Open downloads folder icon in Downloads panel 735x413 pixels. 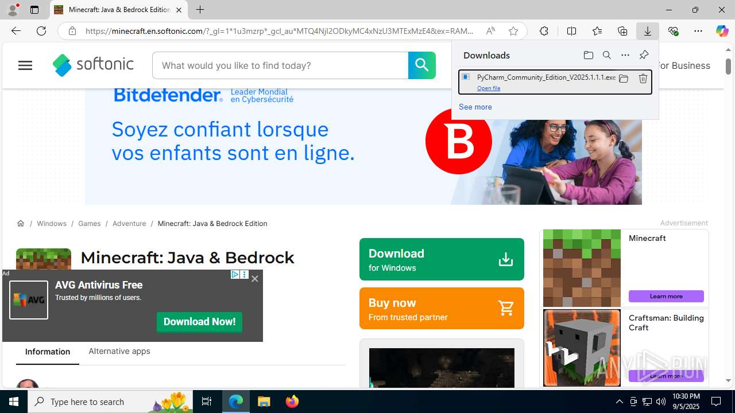tap(589, 55)
